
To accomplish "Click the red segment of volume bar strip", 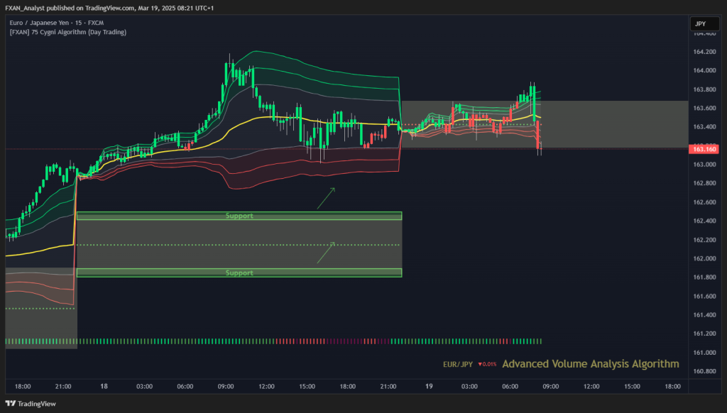I will click(x=332, y=341).
